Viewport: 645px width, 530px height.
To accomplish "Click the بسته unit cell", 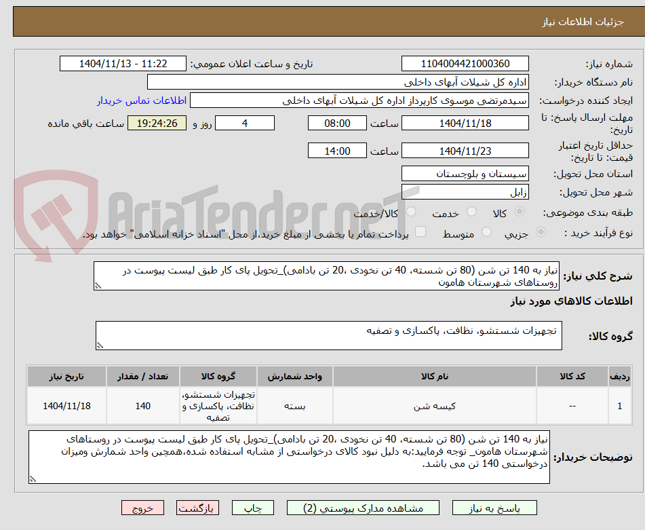I will point(295,406).
